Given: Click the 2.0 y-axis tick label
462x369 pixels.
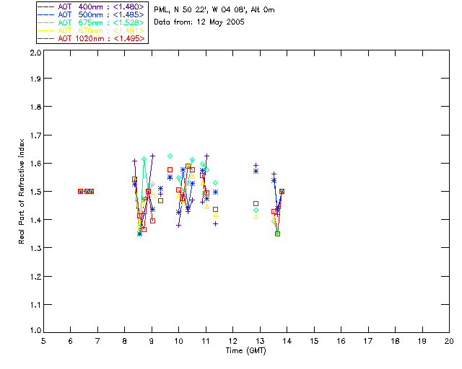Looking at the screenshot, I should pyautogui.click(x=35, y=53).
